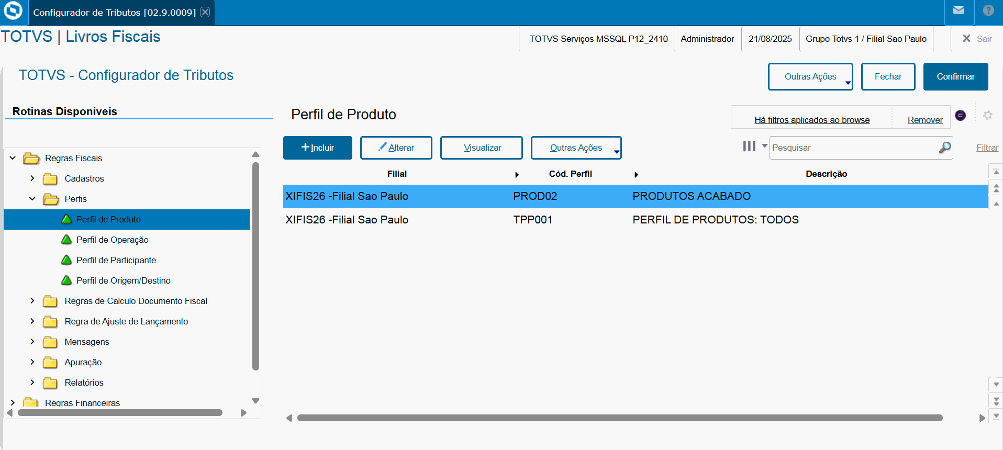Viewport: 1003px width, 450px height.
Task: Click the Regras de Calculo Documento Fiscal folder icon
Action: coord(50,301)
